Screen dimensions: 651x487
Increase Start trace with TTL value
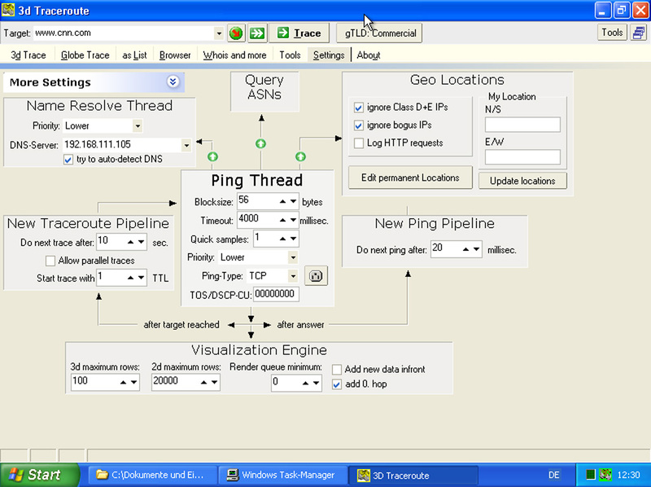coord(131,278)
